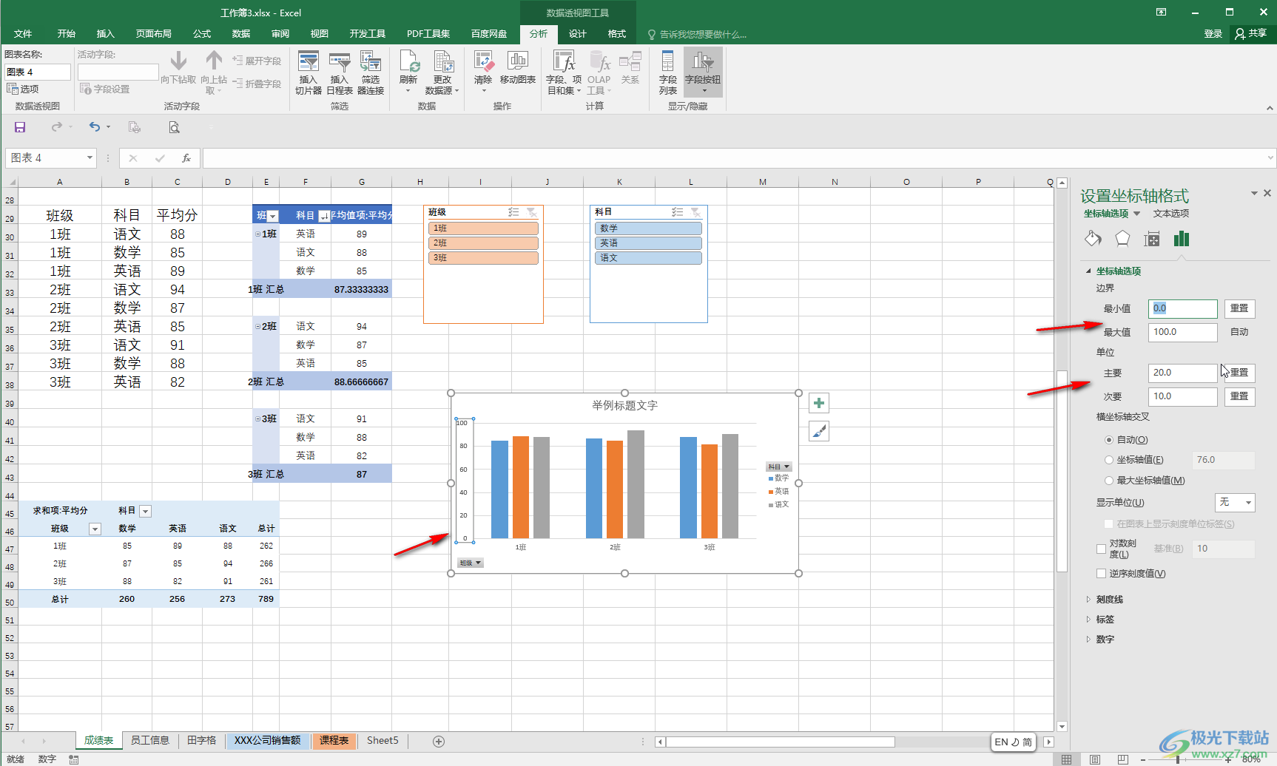Open the 设计 ribbon tab
Screen dimensions: 1277x766
[x=578, y=34]
